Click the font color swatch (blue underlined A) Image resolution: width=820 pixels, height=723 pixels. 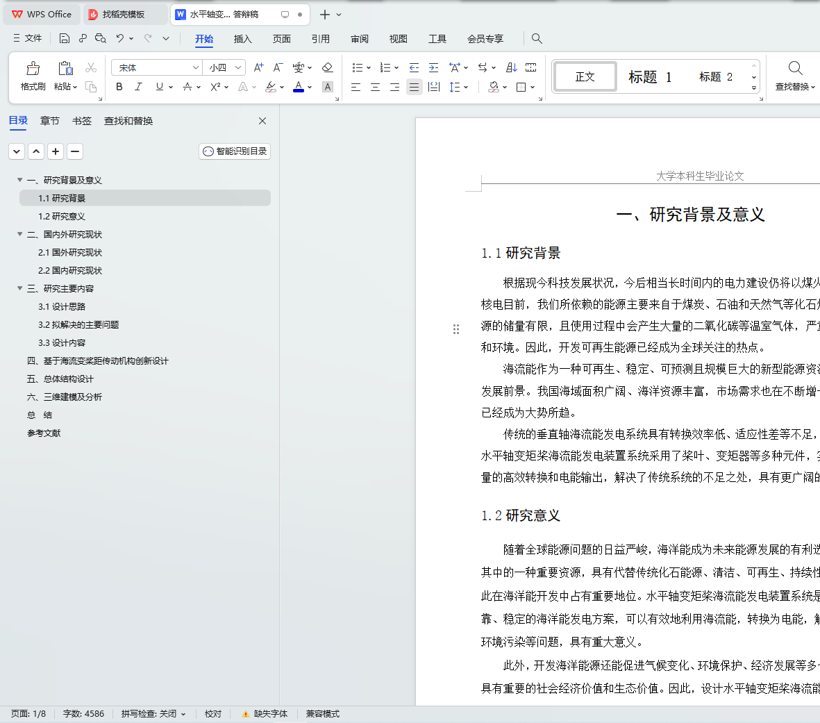click(299, 87)
